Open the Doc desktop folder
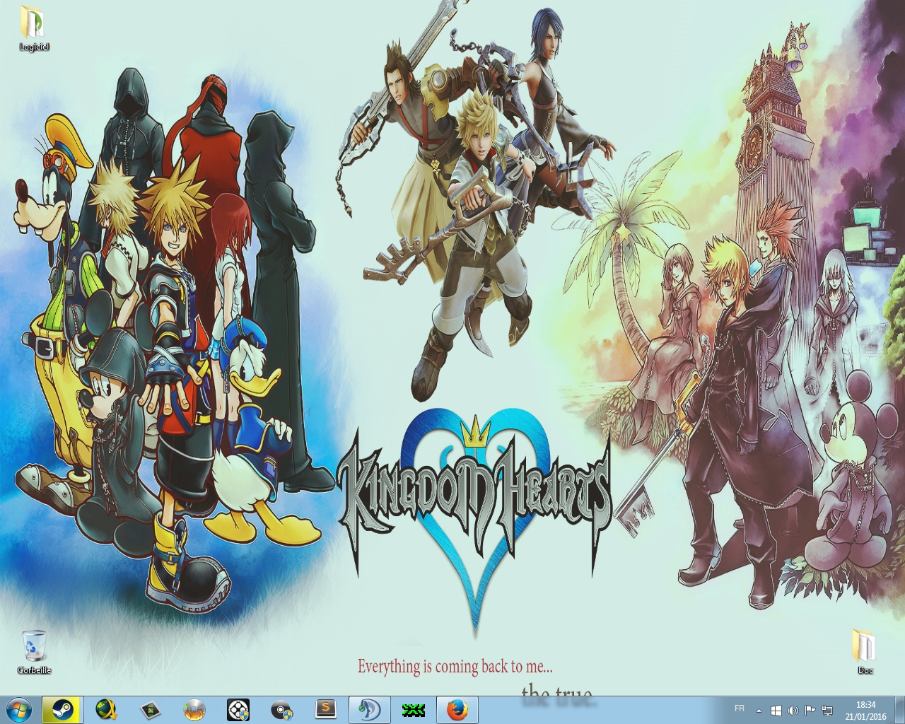The height and width of the screenshot is (724, 905). [865, 651]
